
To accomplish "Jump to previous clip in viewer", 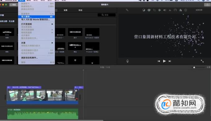I will point(159,61).
